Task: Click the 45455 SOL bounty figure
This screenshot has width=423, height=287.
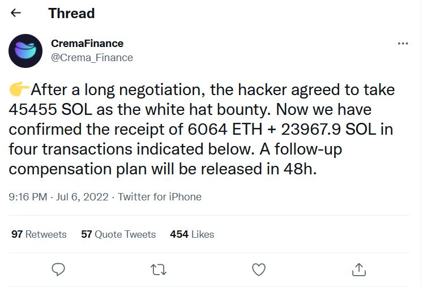Action: click(x=50, y=109)
